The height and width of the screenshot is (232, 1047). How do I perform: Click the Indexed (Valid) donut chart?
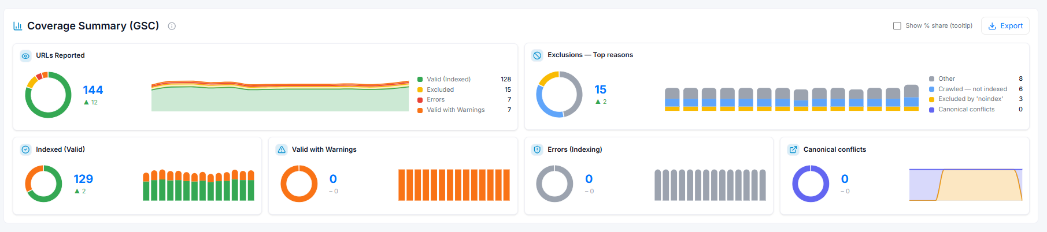(x=43, y=184)
